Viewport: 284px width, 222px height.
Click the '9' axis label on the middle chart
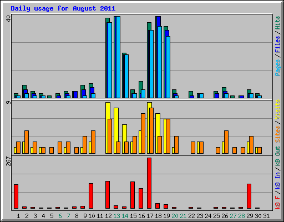click(8, 102)
